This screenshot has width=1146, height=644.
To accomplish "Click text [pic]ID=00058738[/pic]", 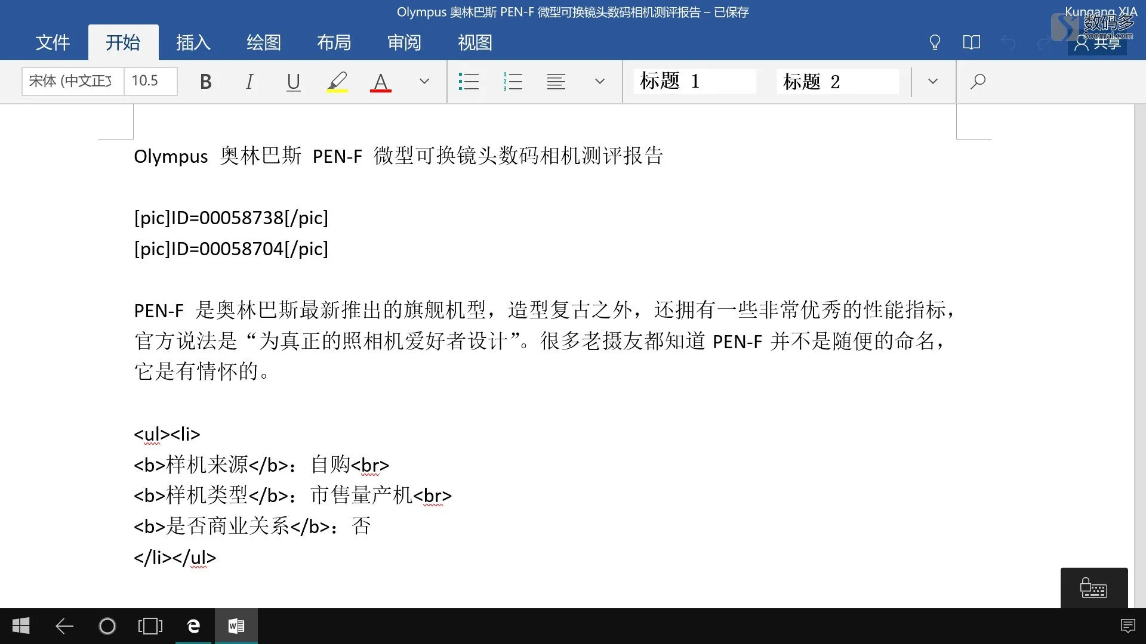I will pyautogui.click(x=231, y=218).
